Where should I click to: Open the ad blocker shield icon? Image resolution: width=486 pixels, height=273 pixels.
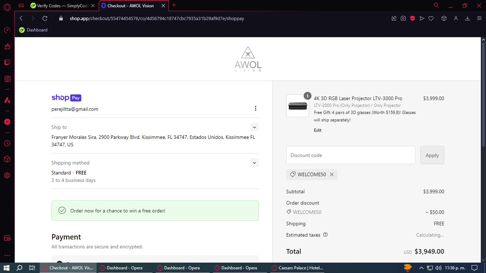(412, 18)
